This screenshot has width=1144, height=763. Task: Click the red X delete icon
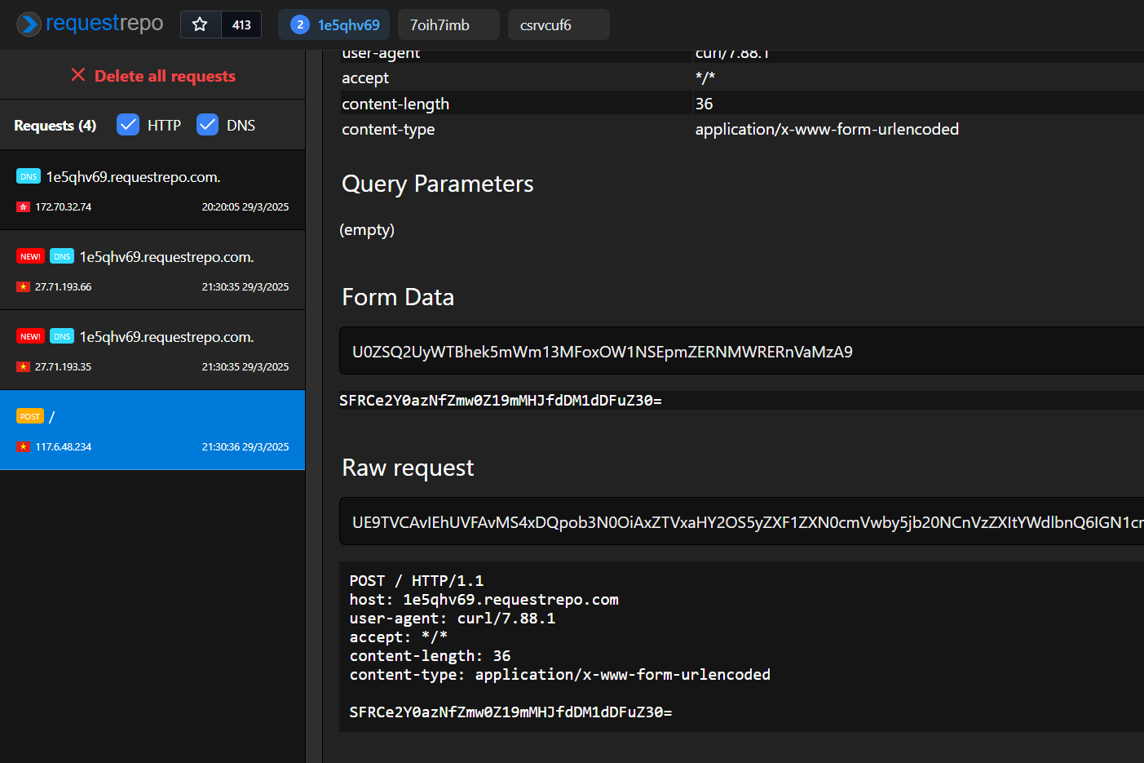pyautogui.click(x=78, y=75)
